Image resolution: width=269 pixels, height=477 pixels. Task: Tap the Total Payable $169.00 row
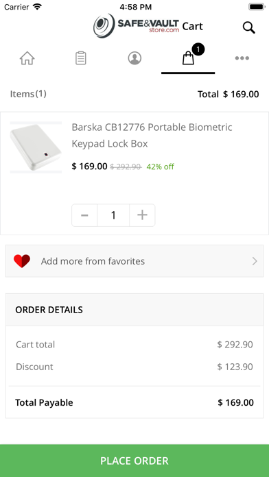pos(134,402)
